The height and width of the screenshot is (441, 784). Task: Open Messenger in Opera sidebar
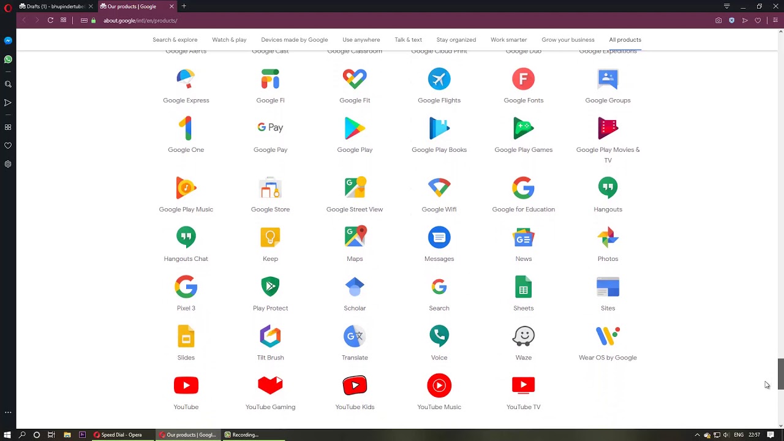[x=8, y=40]
